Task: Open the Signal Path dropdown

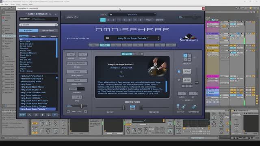Action: [77, 80]
